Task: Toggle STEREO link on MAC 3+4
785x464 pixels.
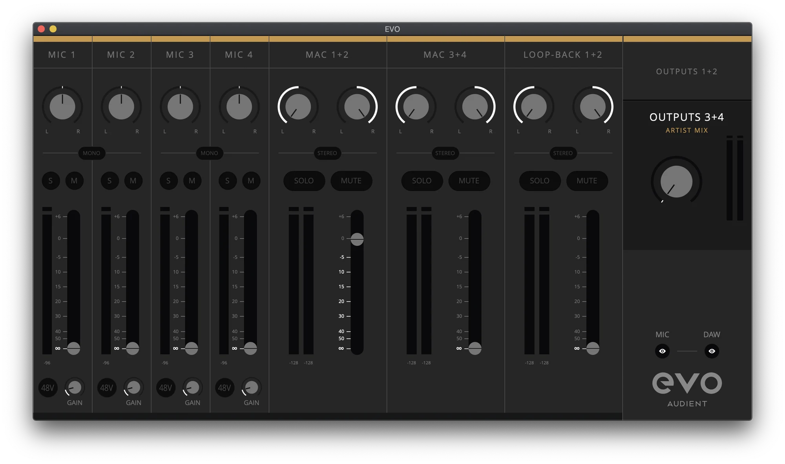Action: tap(445, 153)
